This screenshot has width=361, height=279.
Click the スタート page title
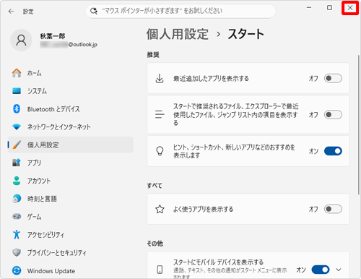tap(245, 34)
